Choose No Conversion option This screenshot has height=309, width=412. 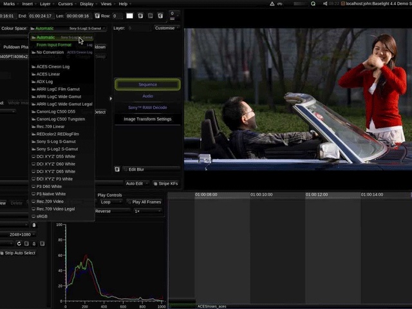click(x=62, y=52)
